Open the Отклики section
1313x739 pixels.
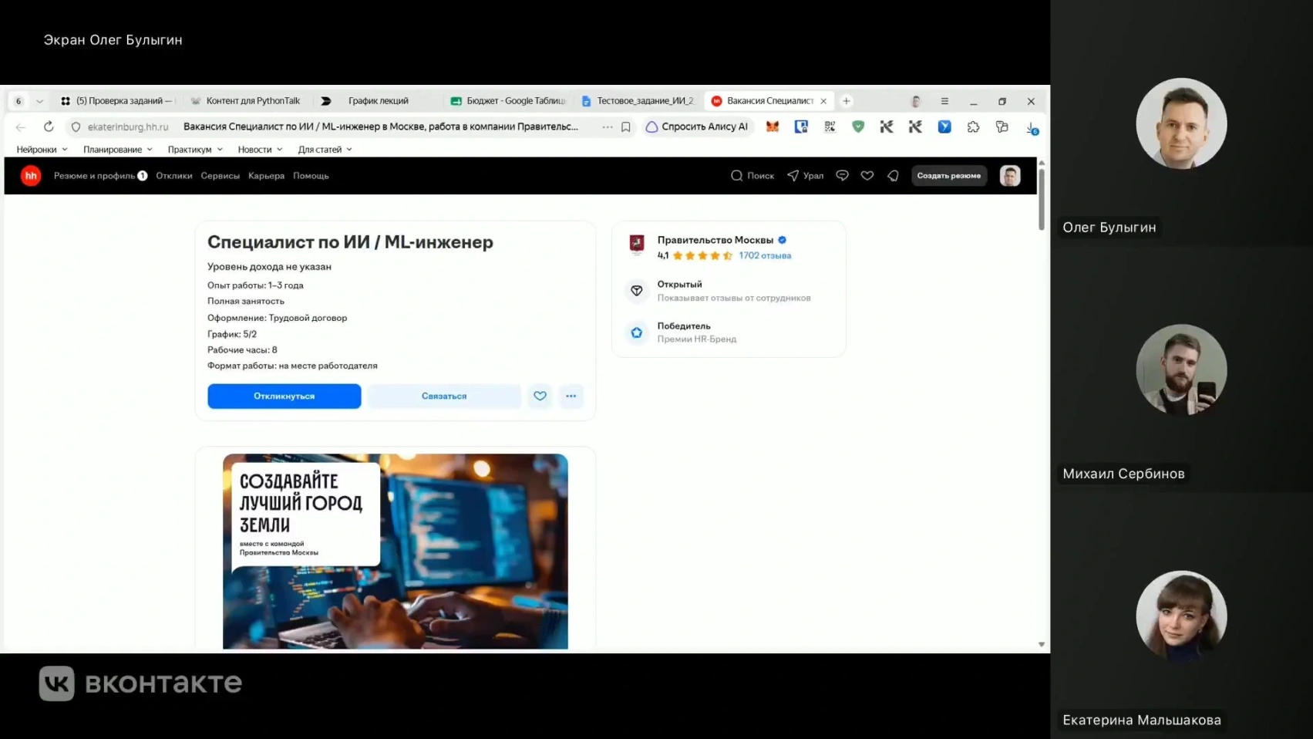(x=174, y=176)
